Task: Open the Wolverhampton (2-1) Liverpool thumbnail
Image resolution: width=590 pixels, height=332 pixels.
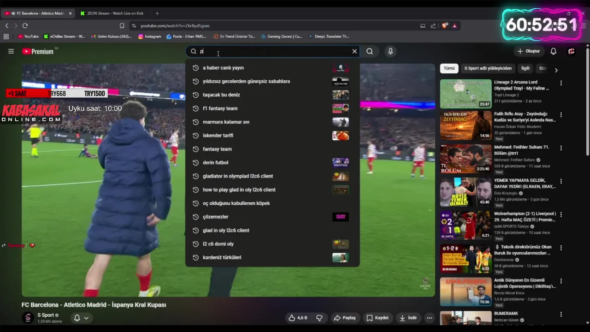Action: click(466, 225)
